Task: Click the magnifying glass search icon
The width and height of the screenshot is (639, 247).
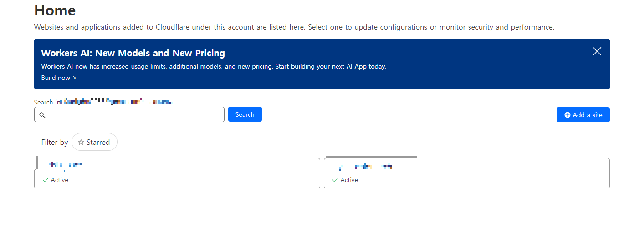Action: (42, 115)
